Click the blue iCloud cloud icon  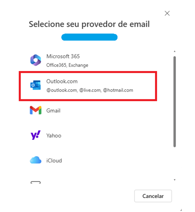(36, 160)
